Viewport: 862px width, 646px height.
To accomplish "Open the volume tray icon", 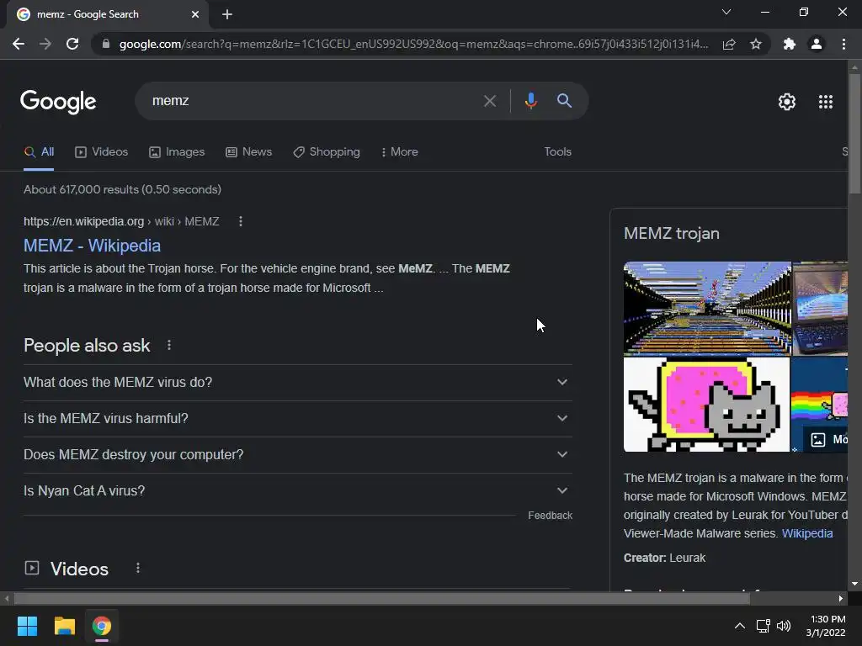I will click(784, 626).
